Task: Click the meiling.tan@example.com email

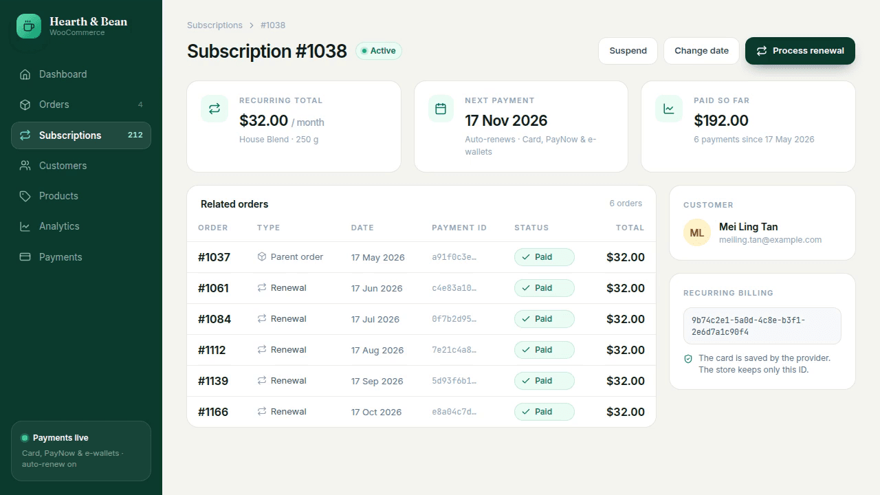Action: 770,240
